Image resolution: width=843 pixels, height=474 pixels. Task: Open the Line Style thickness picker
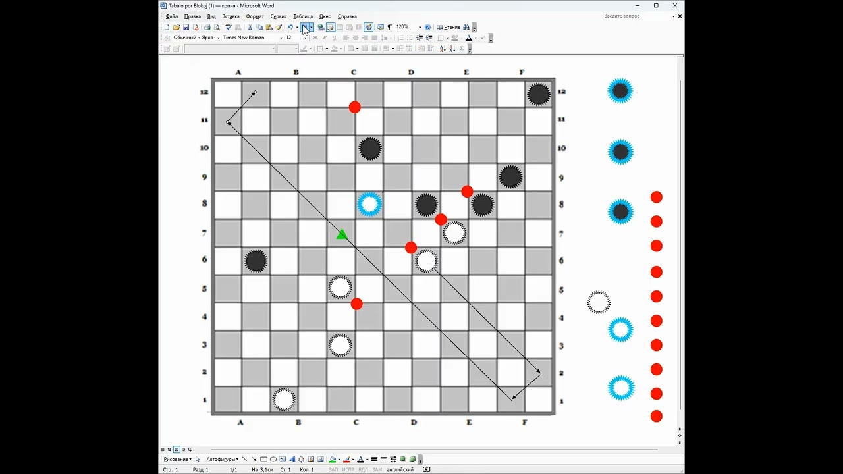click(374, 459)
